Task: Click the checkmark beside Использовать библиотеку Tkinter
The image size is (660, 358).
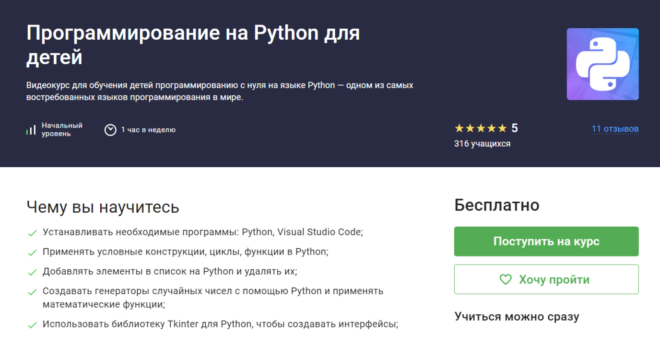Action: coord(32,325)
